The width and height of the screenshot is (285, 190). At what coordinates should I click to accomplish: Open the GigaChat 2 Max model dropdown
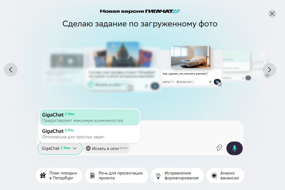coord(59,148)
